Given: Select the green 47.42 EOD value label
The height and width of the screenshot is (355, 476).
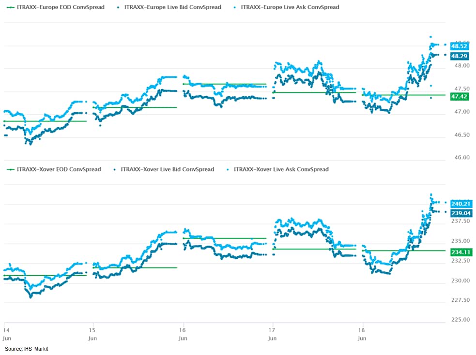Looking at the screenshot, I should (x=459, y=97).
